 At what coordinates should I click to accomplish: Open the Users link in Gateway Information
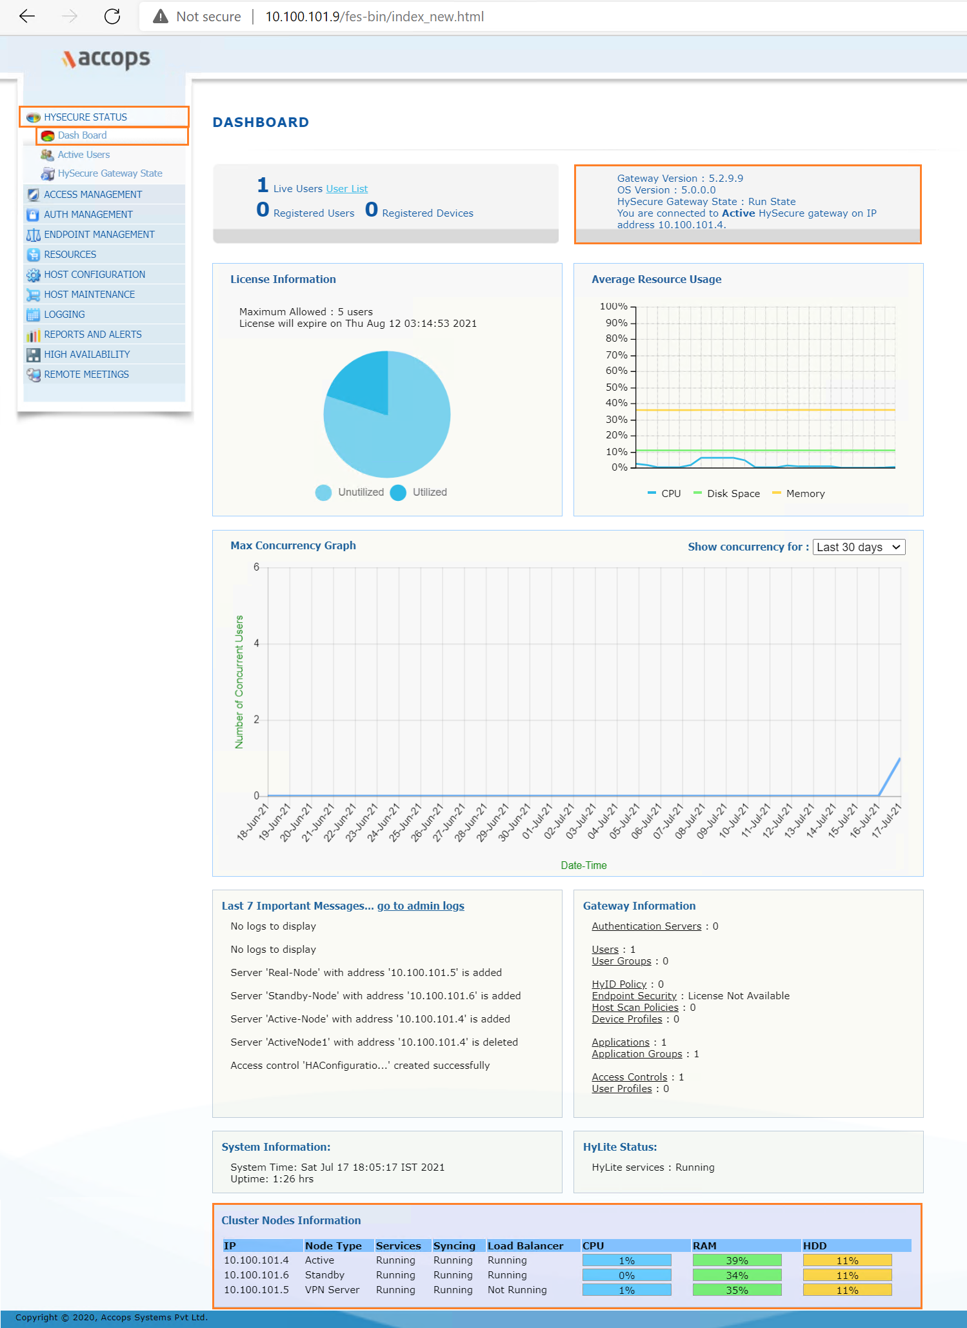(605, 950)
